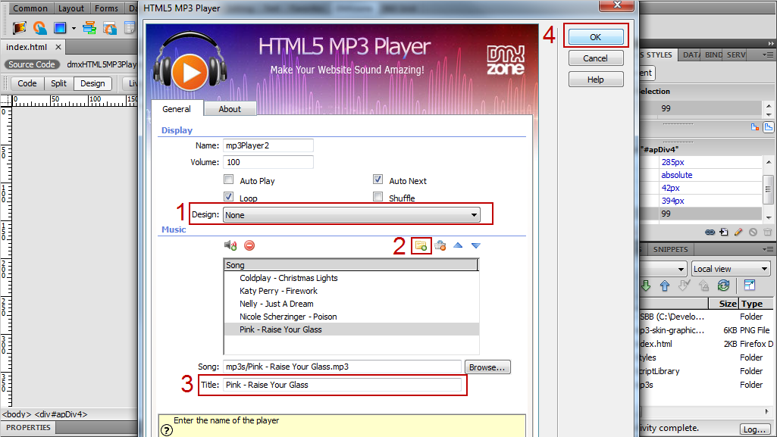
Task: Click the green Get files down arrow
Action: [x=646, y=286]
